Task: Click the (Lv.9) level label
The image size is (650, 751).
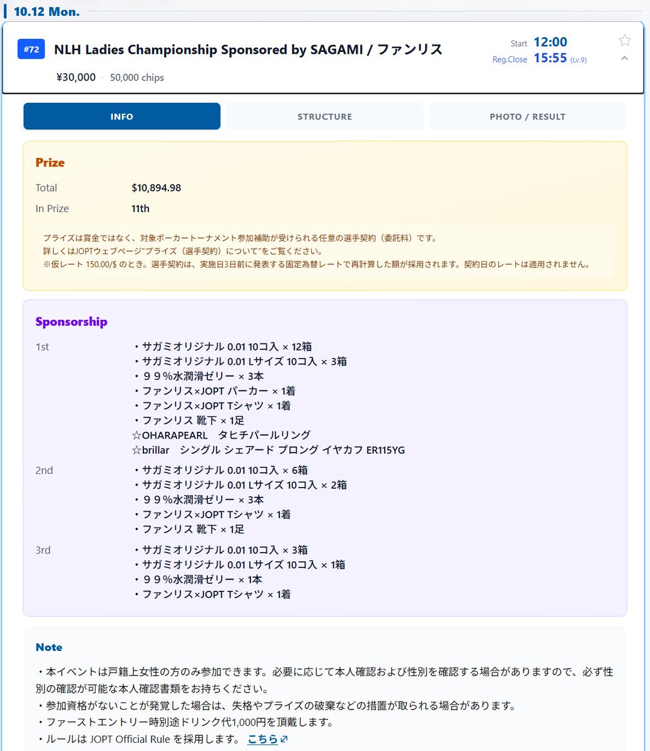Action: pyautogui.click(x=579, y=60)
